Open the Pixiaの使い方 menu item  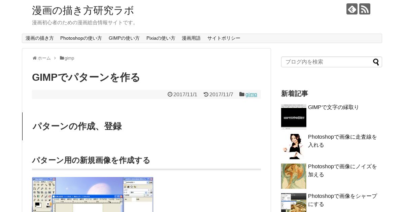pyautogui.click(x=161, y=38)
